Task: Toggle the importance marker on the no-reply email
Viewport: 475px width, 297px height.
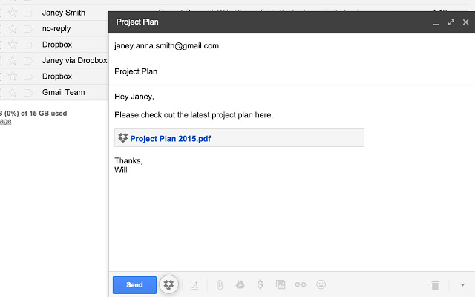Action: coord(27,28)
